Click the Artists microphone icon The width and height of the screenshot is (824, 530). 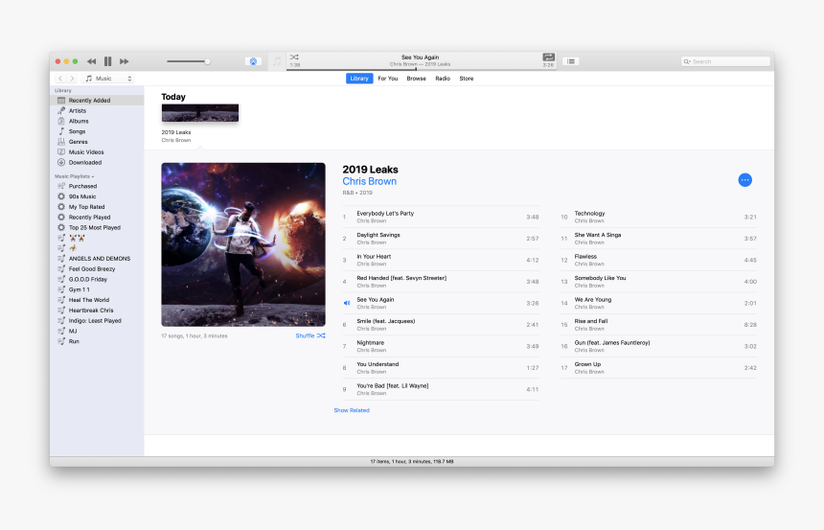[61, 110]
